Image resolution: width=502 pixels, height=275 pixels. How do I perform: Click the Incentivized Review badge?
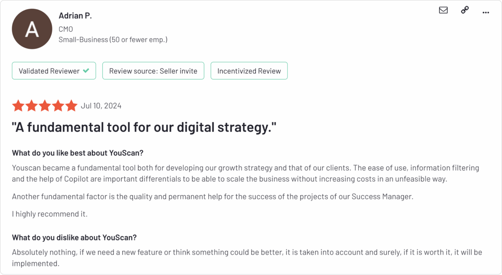coord(249,71)
